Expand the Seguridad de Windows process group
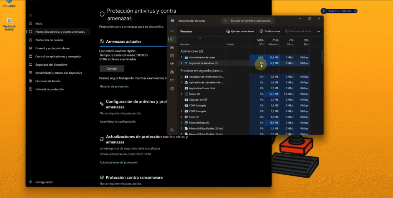Image resolution: width=393 pixels, height=198 pixels. [x=182, y=63]
